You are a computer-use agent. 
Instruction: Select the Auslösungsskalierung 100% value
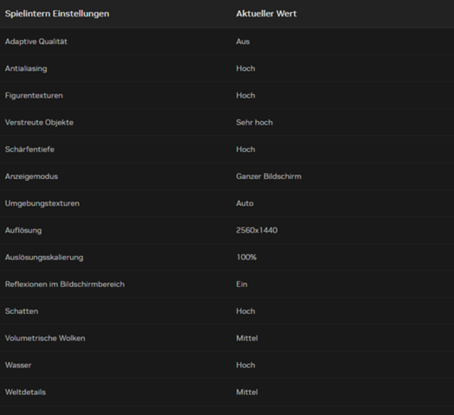click(246, 258)
